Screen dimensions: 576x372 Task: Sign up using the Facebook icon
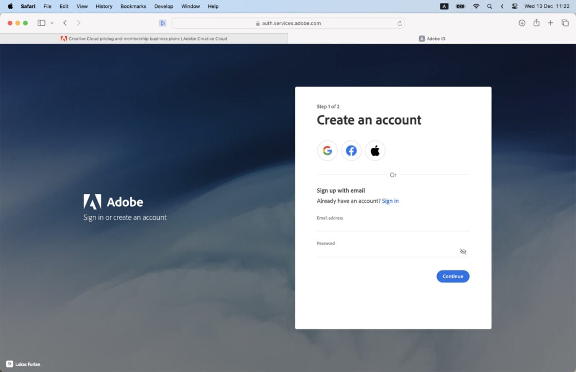point(351,150)
